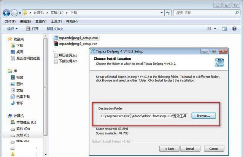Close the Topaz DeJpeg setup dialog

[x=223, y=51]
